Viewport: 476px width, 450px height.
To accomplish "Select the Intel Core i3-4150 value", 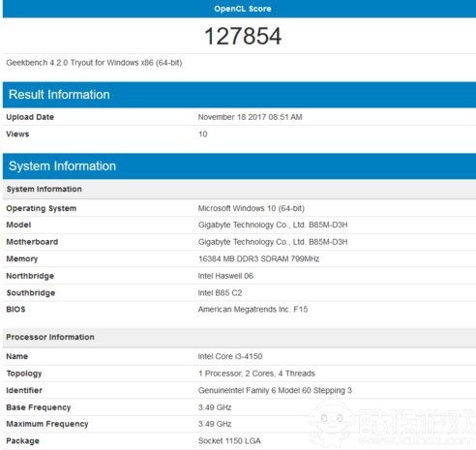I will pos(230,356).
